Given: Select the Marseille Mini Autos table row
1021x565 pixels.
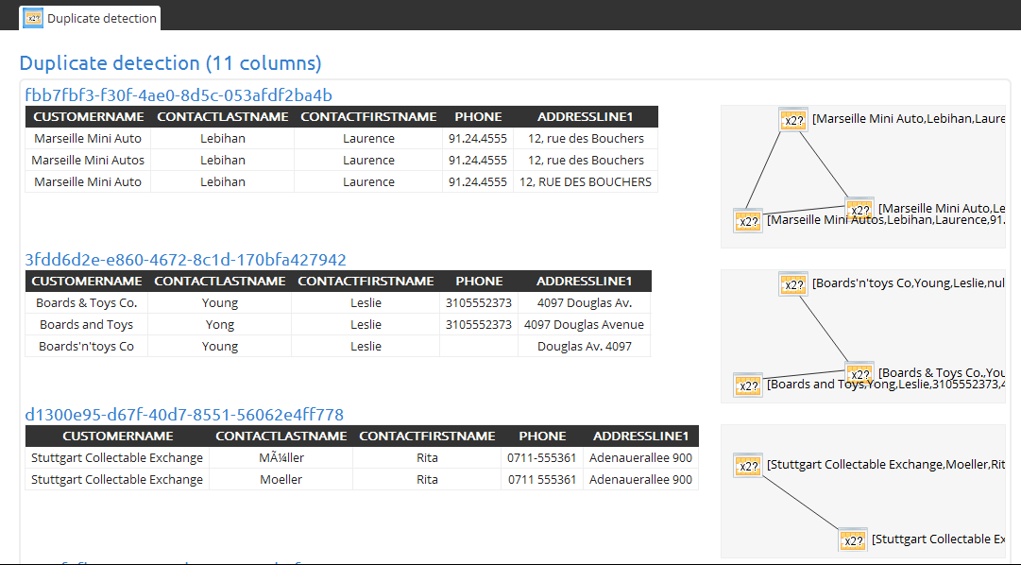Looking at the screenshot, I should (87, 160).
